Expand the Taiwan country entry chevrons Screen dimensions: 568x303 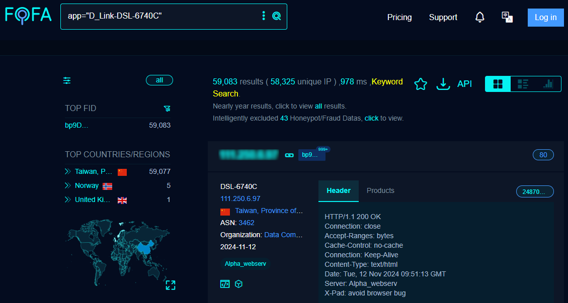click(68, 171)
